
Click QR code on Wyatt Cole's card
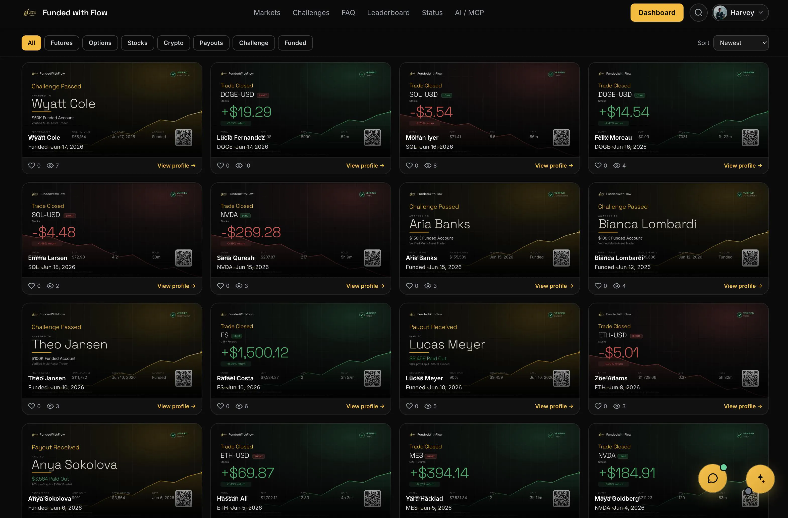click(x=184, y=137)
